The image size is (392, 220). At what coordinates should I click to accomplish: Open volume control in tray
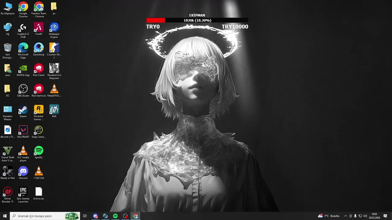(365, 216)
